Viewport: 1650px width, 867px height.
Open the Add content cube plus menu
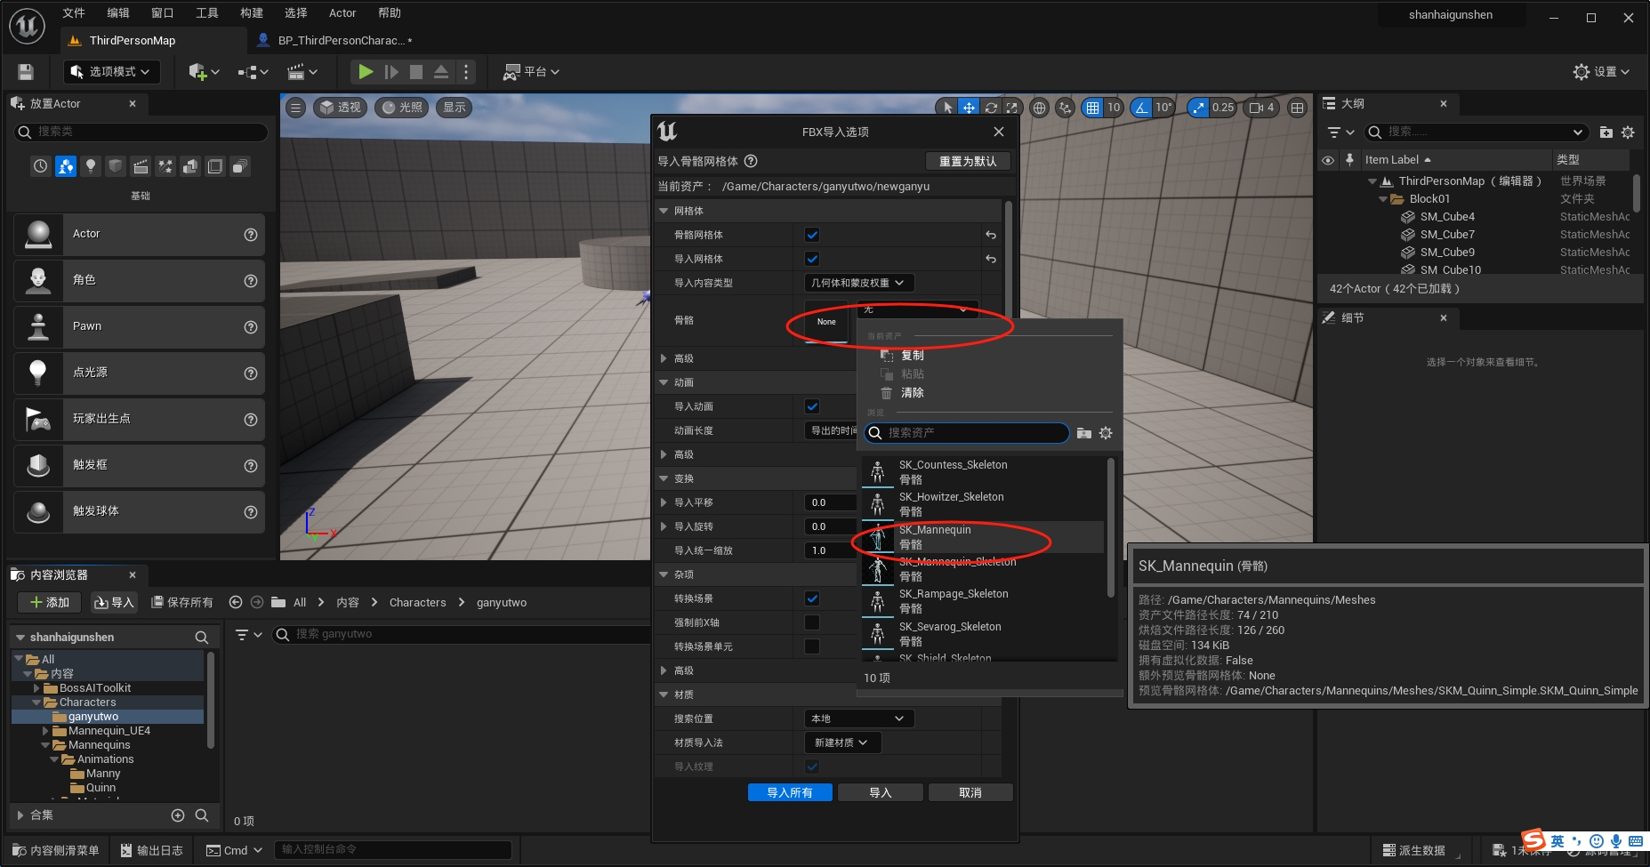204,72
